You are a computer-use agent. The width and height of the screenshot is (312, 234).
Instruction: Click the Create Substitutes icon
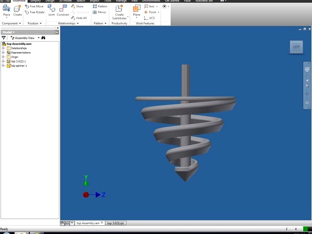click(x=119, y=9)
